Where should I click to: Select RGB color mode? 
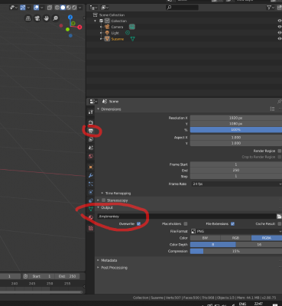tap(235, 238)
